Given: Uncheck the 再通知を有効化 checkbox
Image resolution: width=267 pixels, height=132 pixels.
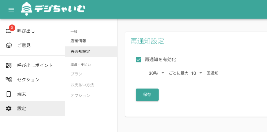Looking at the screenshot, I should pyautogui.click(x=138, y=60).
